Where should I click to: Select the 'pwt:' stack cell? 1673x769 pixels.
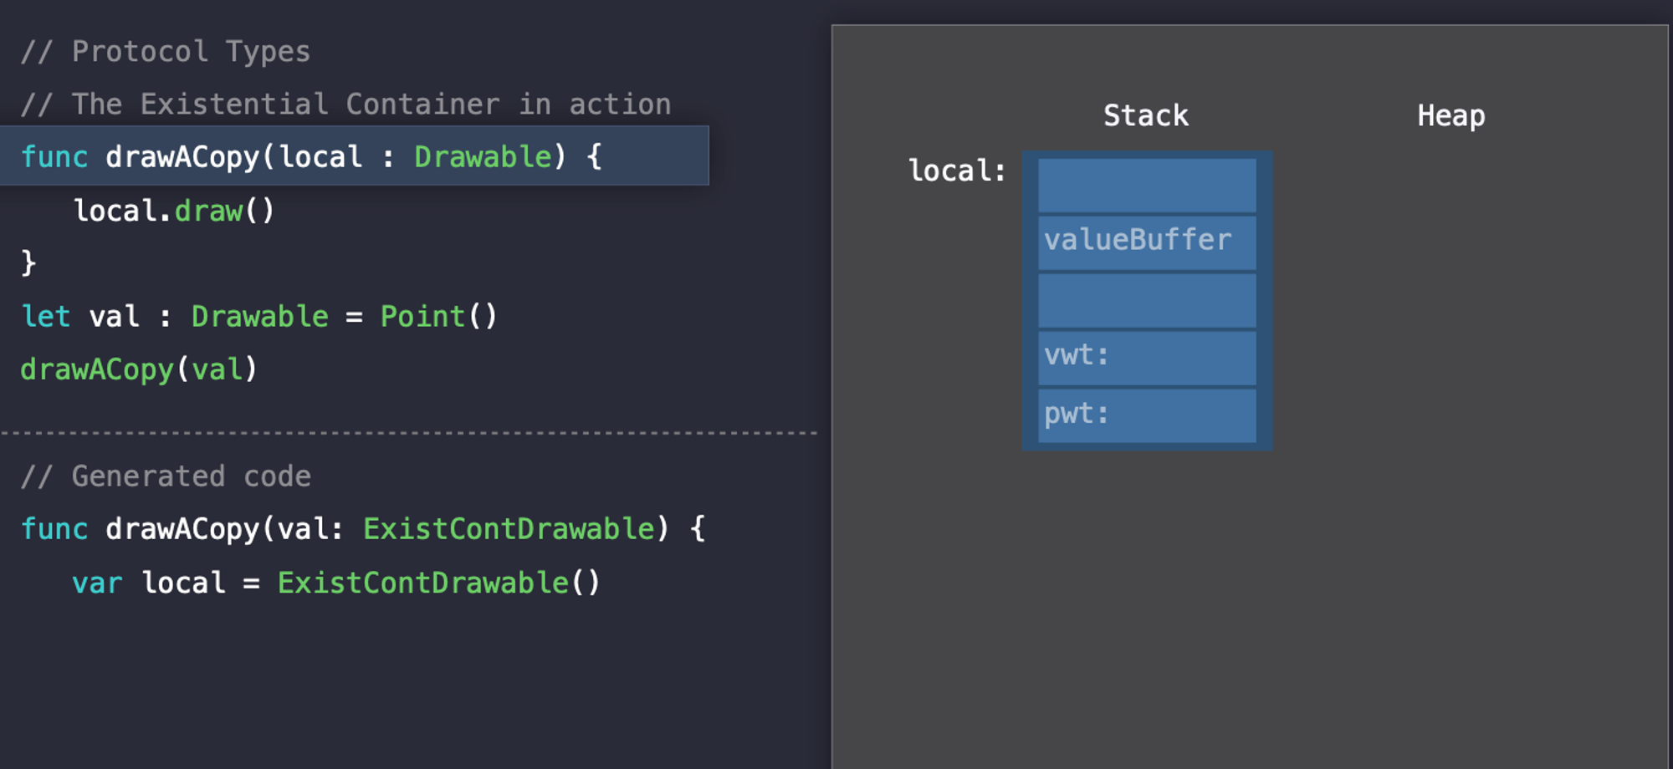[x=1147, y=415]
